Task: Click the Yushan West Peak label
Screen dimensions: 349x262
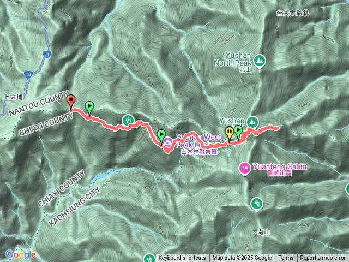Action: click(198, 141)
